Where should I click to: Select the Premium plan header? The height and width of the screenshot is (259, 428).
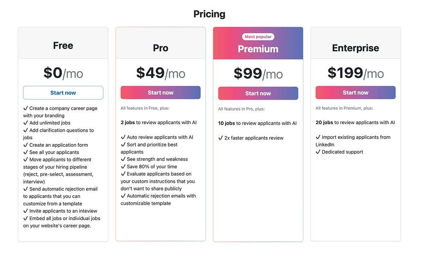coord(258,49)
